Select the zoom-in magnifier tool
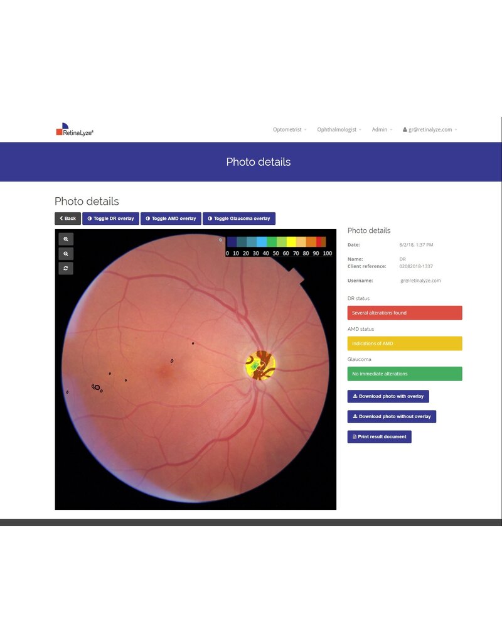The image size is (502, 643). coord(65,239)
